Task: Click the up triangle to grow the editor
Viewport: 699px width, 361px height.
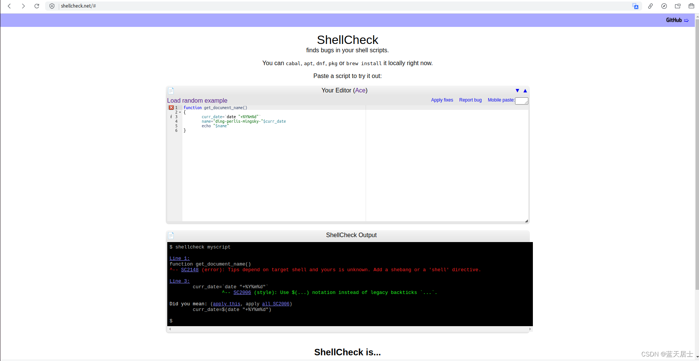Action: tap(525, 91)
